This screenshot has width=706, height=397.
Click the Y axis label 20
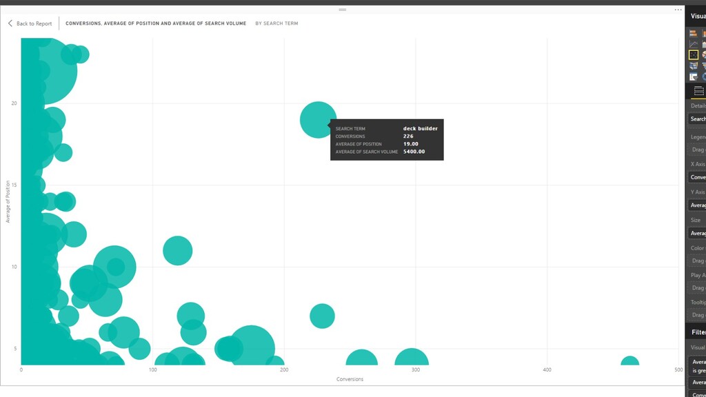14,103
